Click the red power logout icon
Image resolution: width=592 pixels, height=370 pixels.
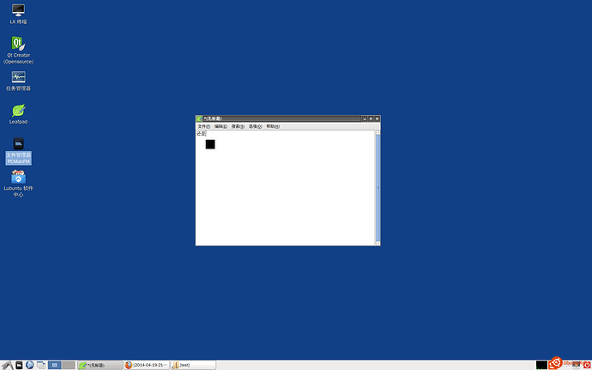[586, 365]
